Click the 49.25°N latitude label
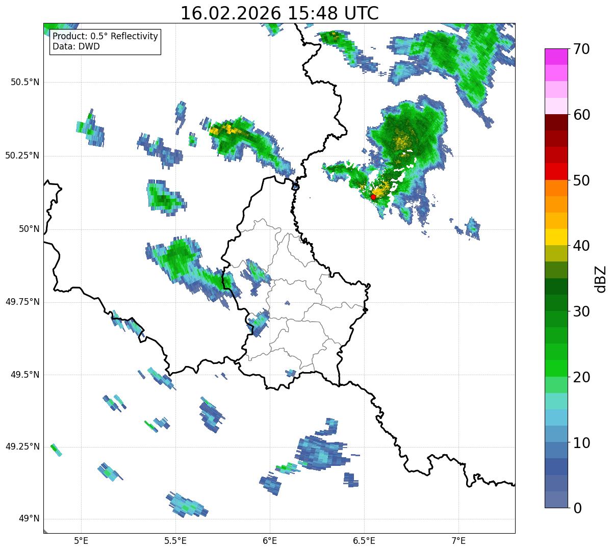Viewport: 613px width, 551px height. (x=22, y=447)
